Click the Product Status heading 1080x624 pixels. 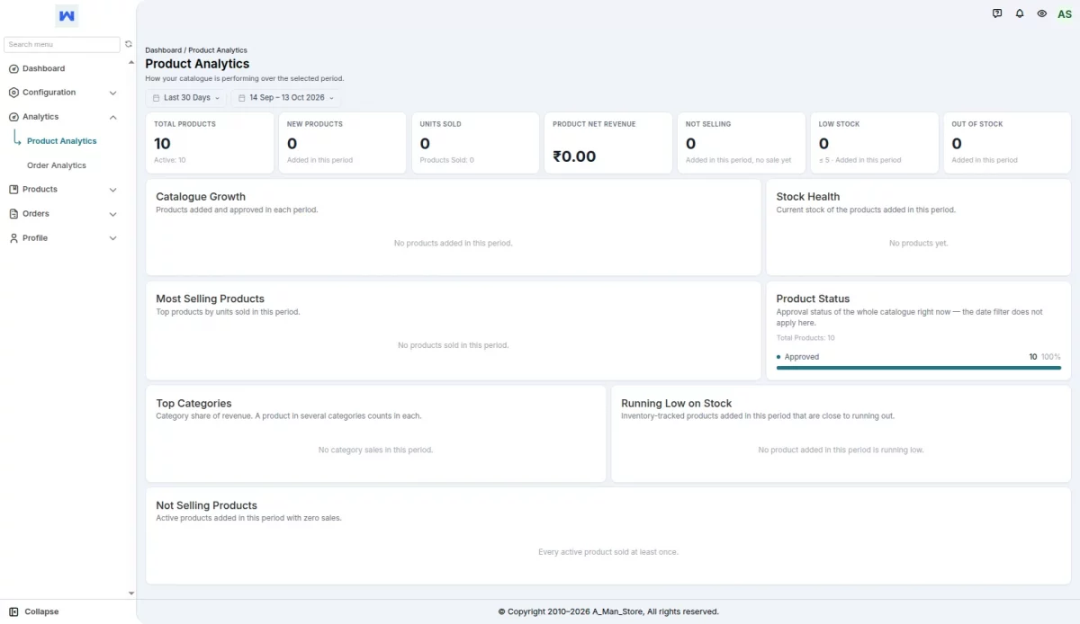pos(813,299)
